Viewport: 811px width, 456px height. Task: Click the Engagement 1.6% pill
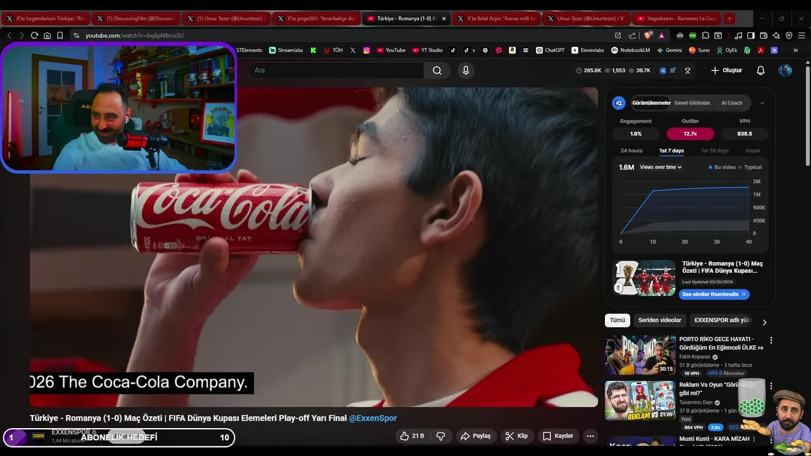tap(635, 134)
